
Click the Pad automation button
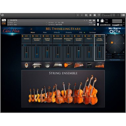(115, 60)
